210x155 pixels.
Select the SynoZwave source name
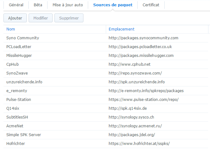click(x=17, y=73)
